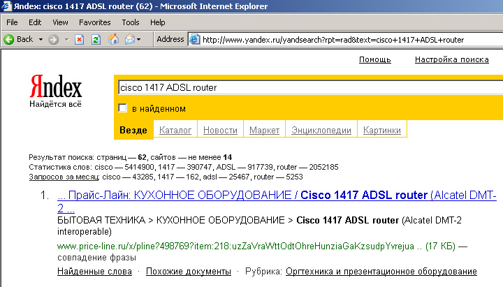Switch to the 'Энциклопедии' tab
Viewport: 503px width, 287px height.
(321, 130)
